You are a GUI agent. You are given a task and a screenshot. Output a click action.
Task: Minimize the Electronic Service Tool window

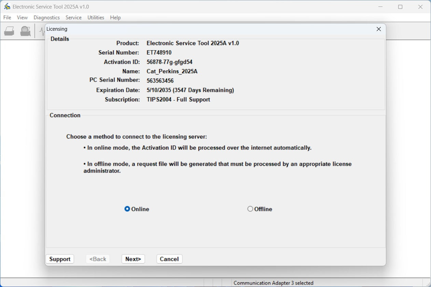pos(380,7)
